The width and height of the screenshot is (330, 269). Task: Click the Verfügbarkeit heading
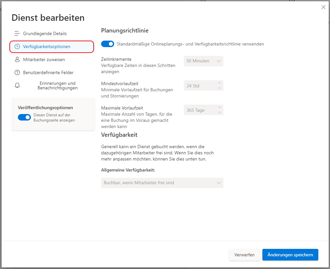click(119, 135)
